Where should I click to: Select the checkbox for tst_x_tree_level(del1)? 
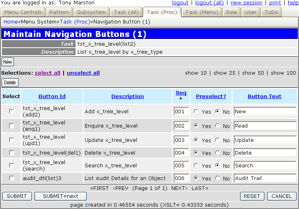click(x=12, y=153)
